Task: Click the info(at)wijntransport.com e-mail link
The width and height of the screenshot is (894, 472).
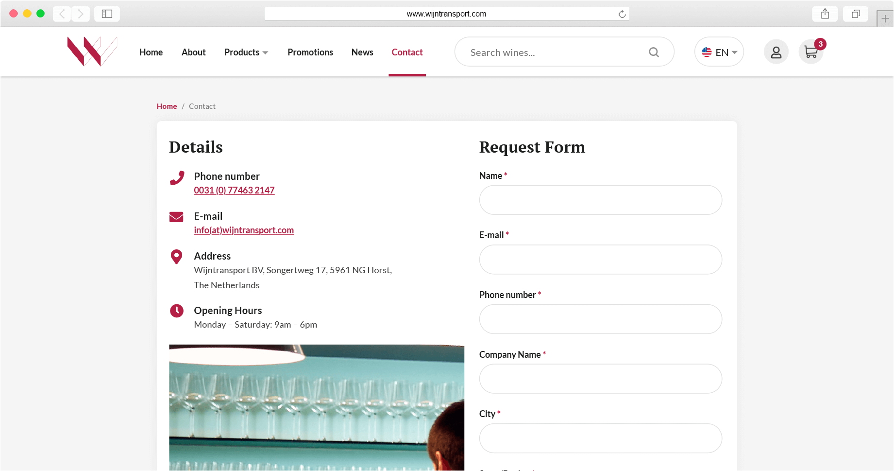Action: click(244, 230)
